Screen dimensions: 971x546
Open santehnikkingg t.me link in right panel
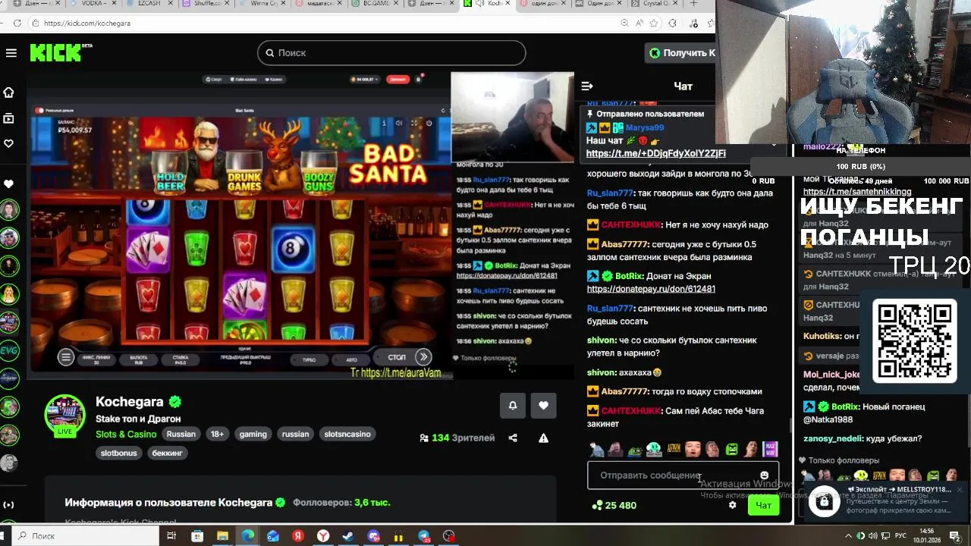click(x=857, y=192)
